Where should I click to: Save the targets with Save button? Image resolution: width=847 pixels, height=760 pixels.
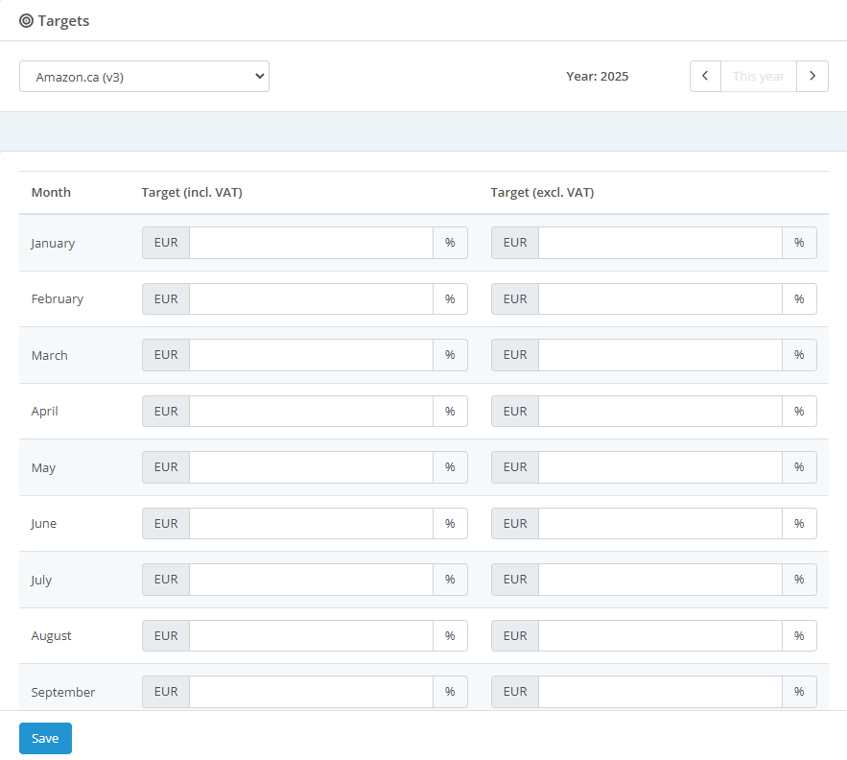(45, 738)
